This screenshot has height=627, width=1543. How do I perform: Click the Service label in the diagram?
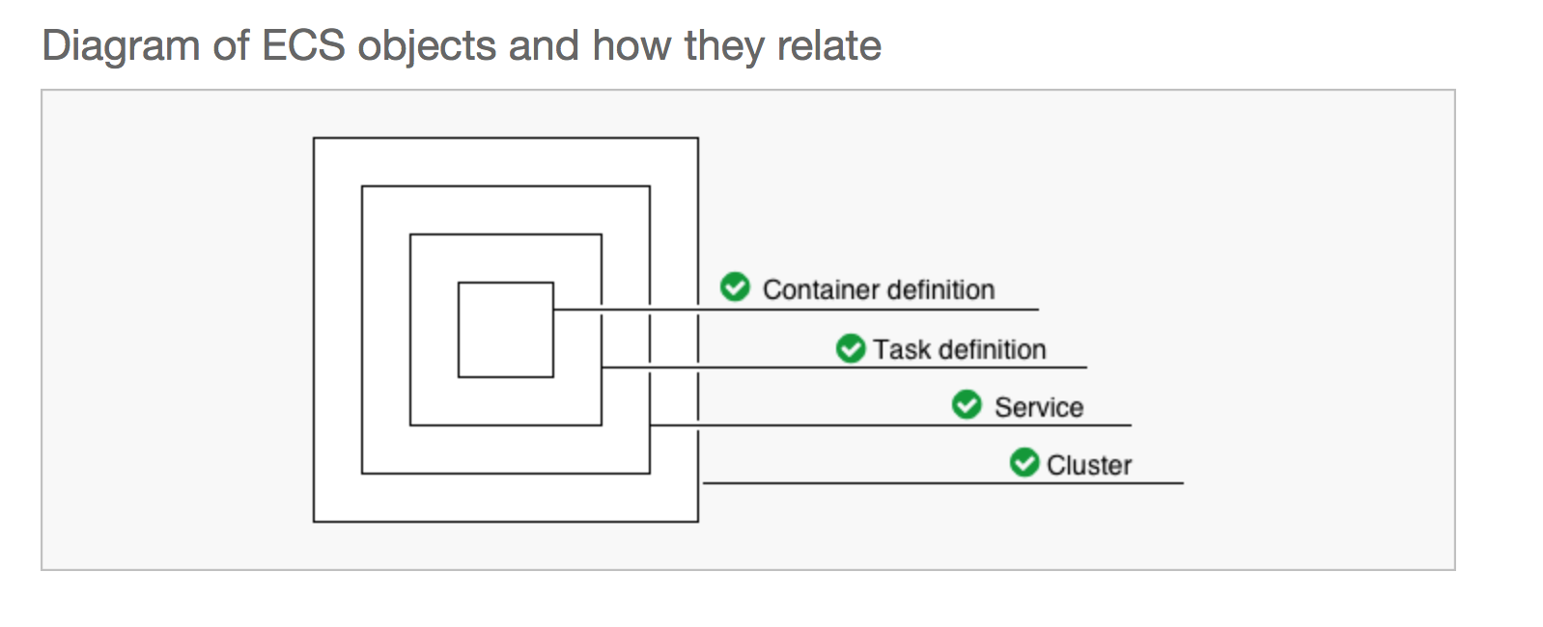coord(1039,407)
